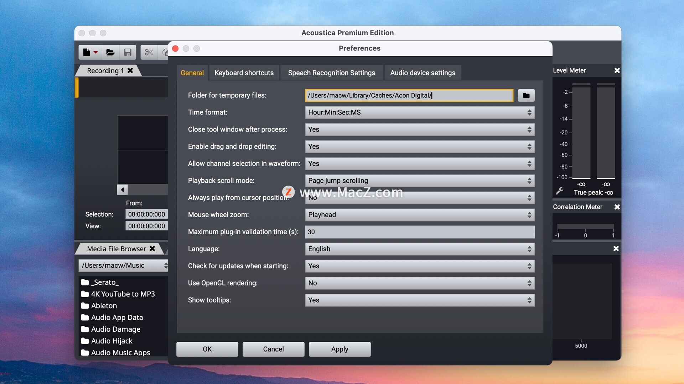This screenshot has height=384, width=684.
Task: Browse for temporary files folder icon
Action: point(526,95)
